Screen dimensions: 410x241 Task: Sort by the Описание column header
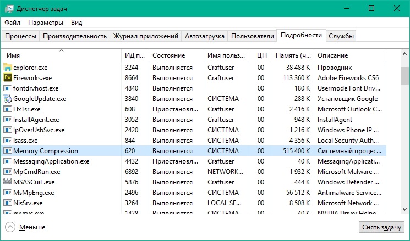pyautogui.click(x=350, y=55)
